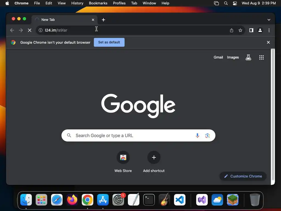Open the Window menu
Image resolution: width=281 pixels, height=211 pixels.
[149, 3]
